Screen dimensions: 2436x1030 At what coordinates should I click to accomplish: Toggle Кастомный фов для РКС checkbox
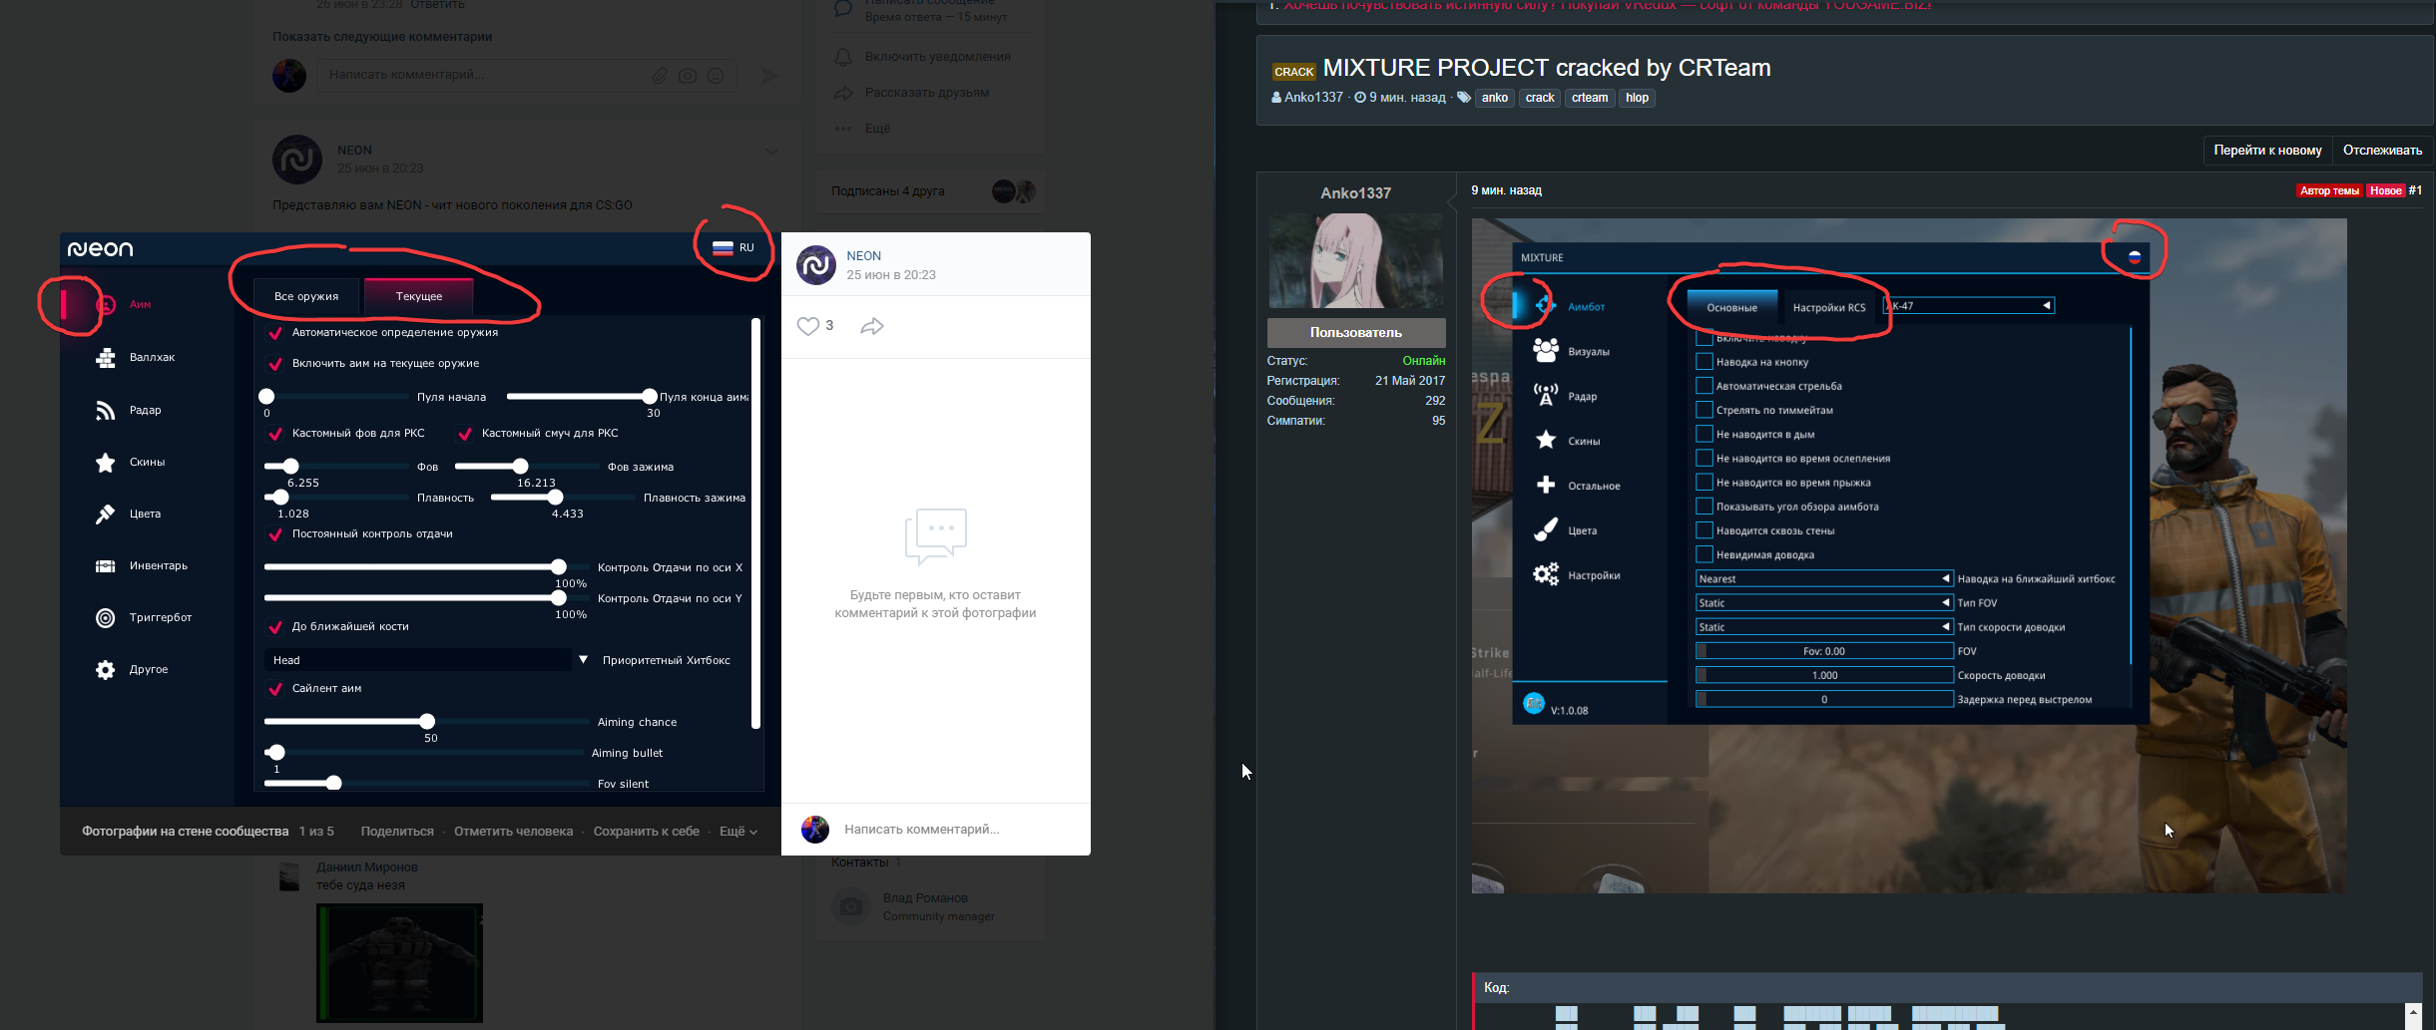tap(275, 434)
